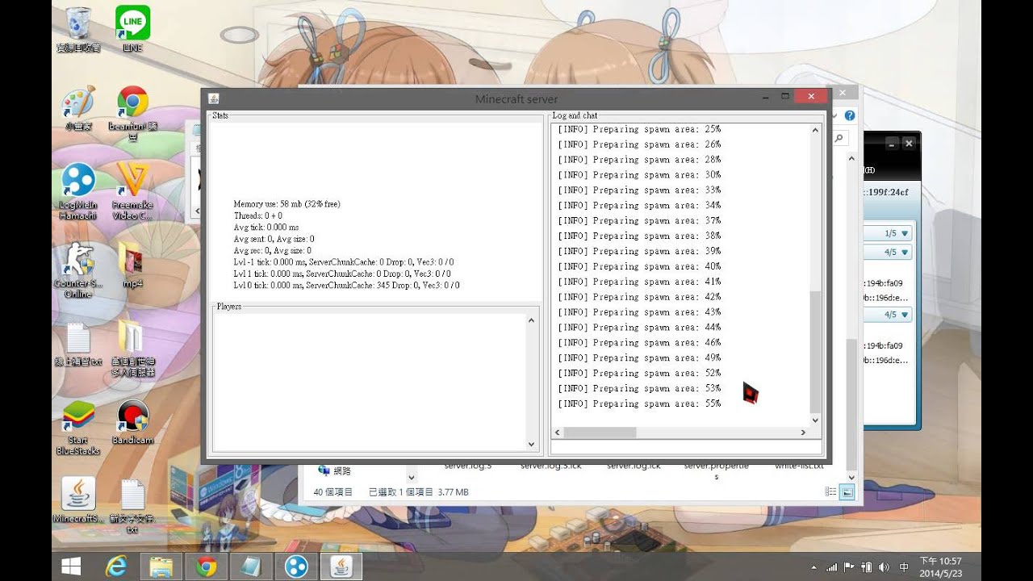Select the 'Preparing spawn area: 25%' log line
Viewport: 1033px width, 581px height.
click(x=639, y=129)
